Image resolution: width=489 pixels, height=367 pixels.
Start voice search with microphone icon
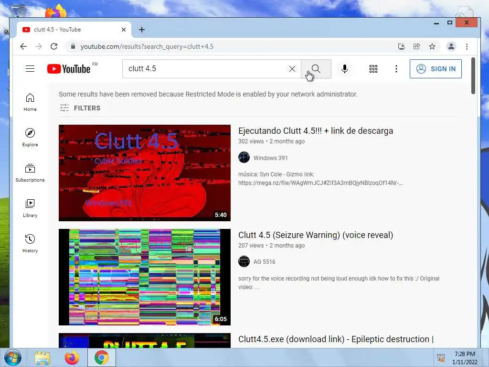(344, 69)
